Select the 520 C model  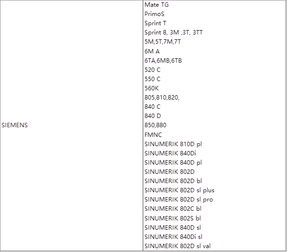152,69
